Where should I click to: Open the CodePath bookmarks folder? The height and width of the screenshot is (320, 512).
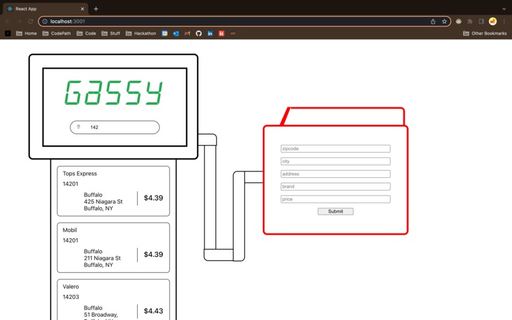(57, 33)
